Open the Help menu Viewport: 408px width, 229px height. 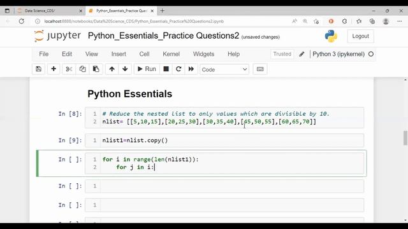234,54
